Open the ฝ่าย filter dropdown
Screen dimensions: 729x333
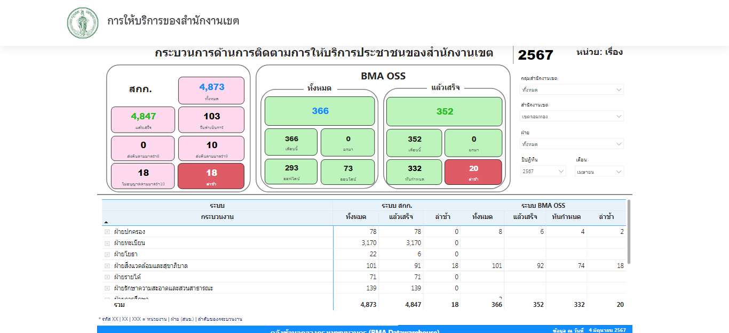click(x=572, y=144)
